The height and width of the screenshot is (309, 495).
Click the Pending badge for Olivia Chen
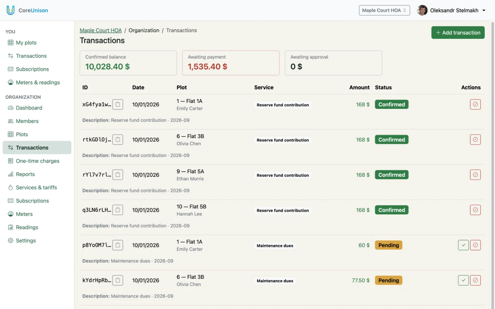pos(389,280)
